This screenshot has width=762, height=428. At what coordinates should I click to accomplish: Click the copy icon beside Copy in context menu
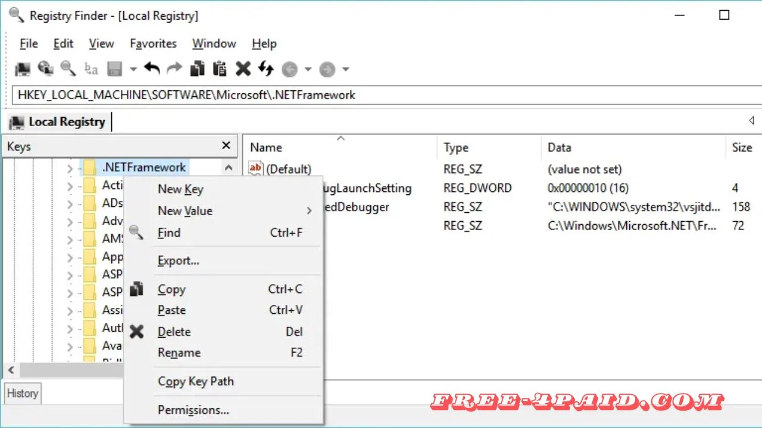(x=136, y=289)
